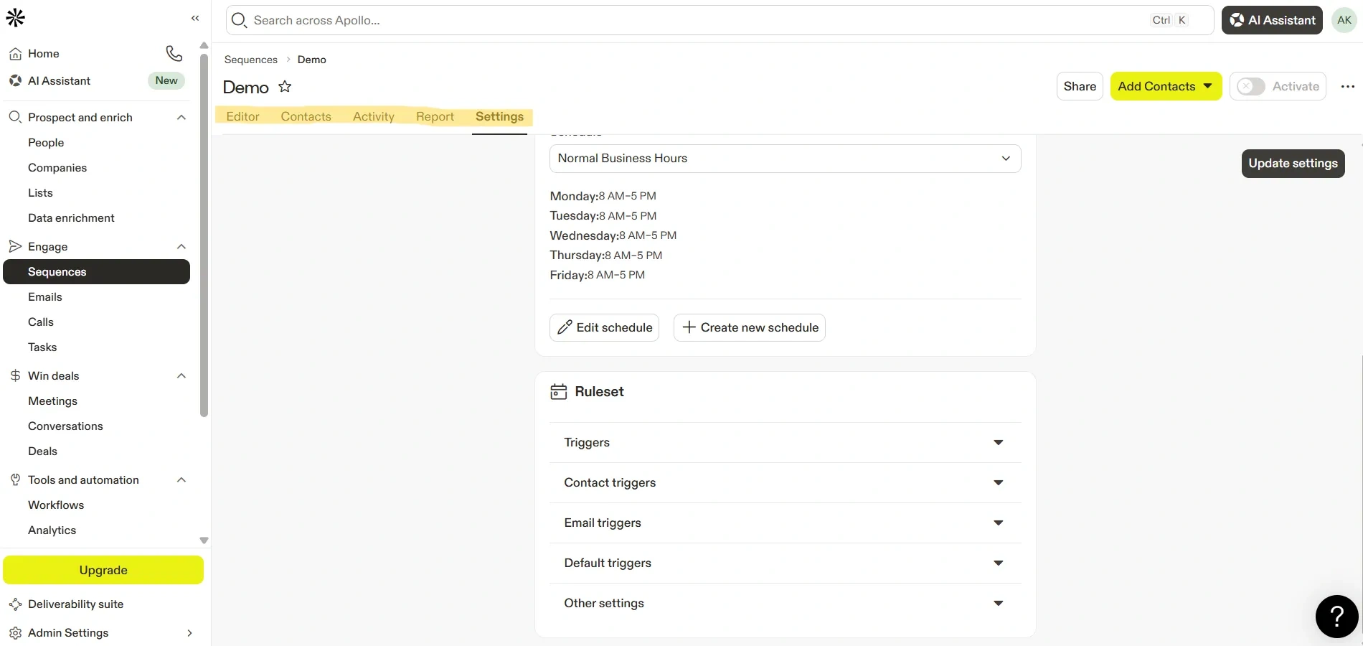
Task: Click the Search across Apollo field
Action: (689, 20)
